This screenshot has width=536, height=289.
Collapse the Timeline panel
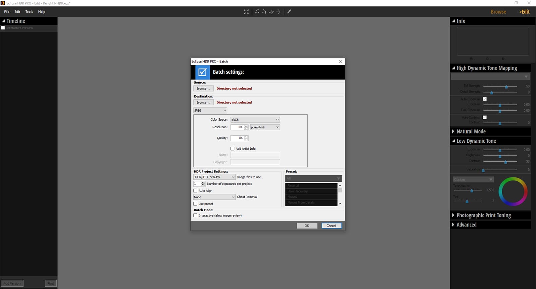coord(3,21)
